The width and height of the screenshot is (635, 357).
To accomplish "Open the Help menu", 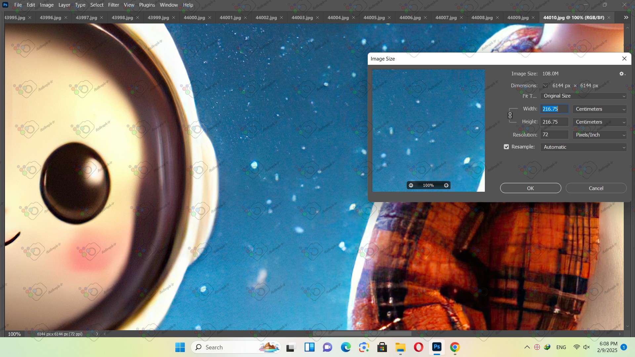I will coord(188,5).
